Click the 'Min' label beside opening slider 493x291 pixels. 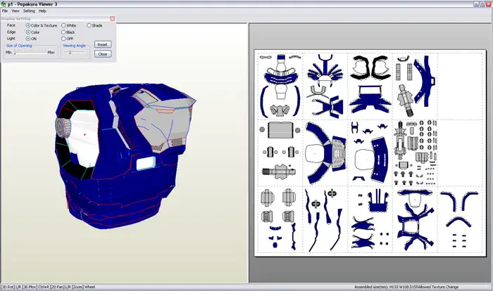(8, 53)
